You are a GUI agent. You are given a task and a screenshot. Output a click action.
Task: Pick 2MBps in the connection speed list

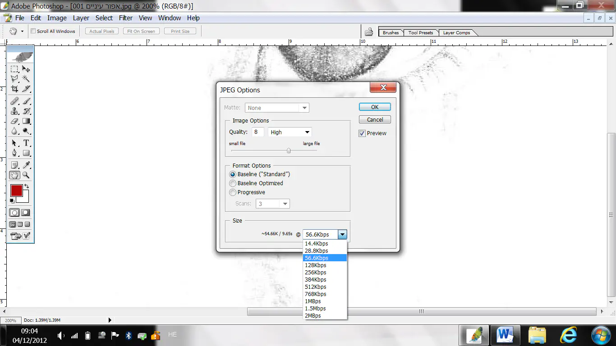pos(313,316)
